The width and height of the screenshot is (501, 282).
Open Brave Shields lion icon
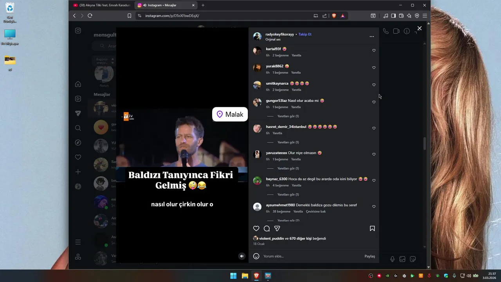pos(334,16)
